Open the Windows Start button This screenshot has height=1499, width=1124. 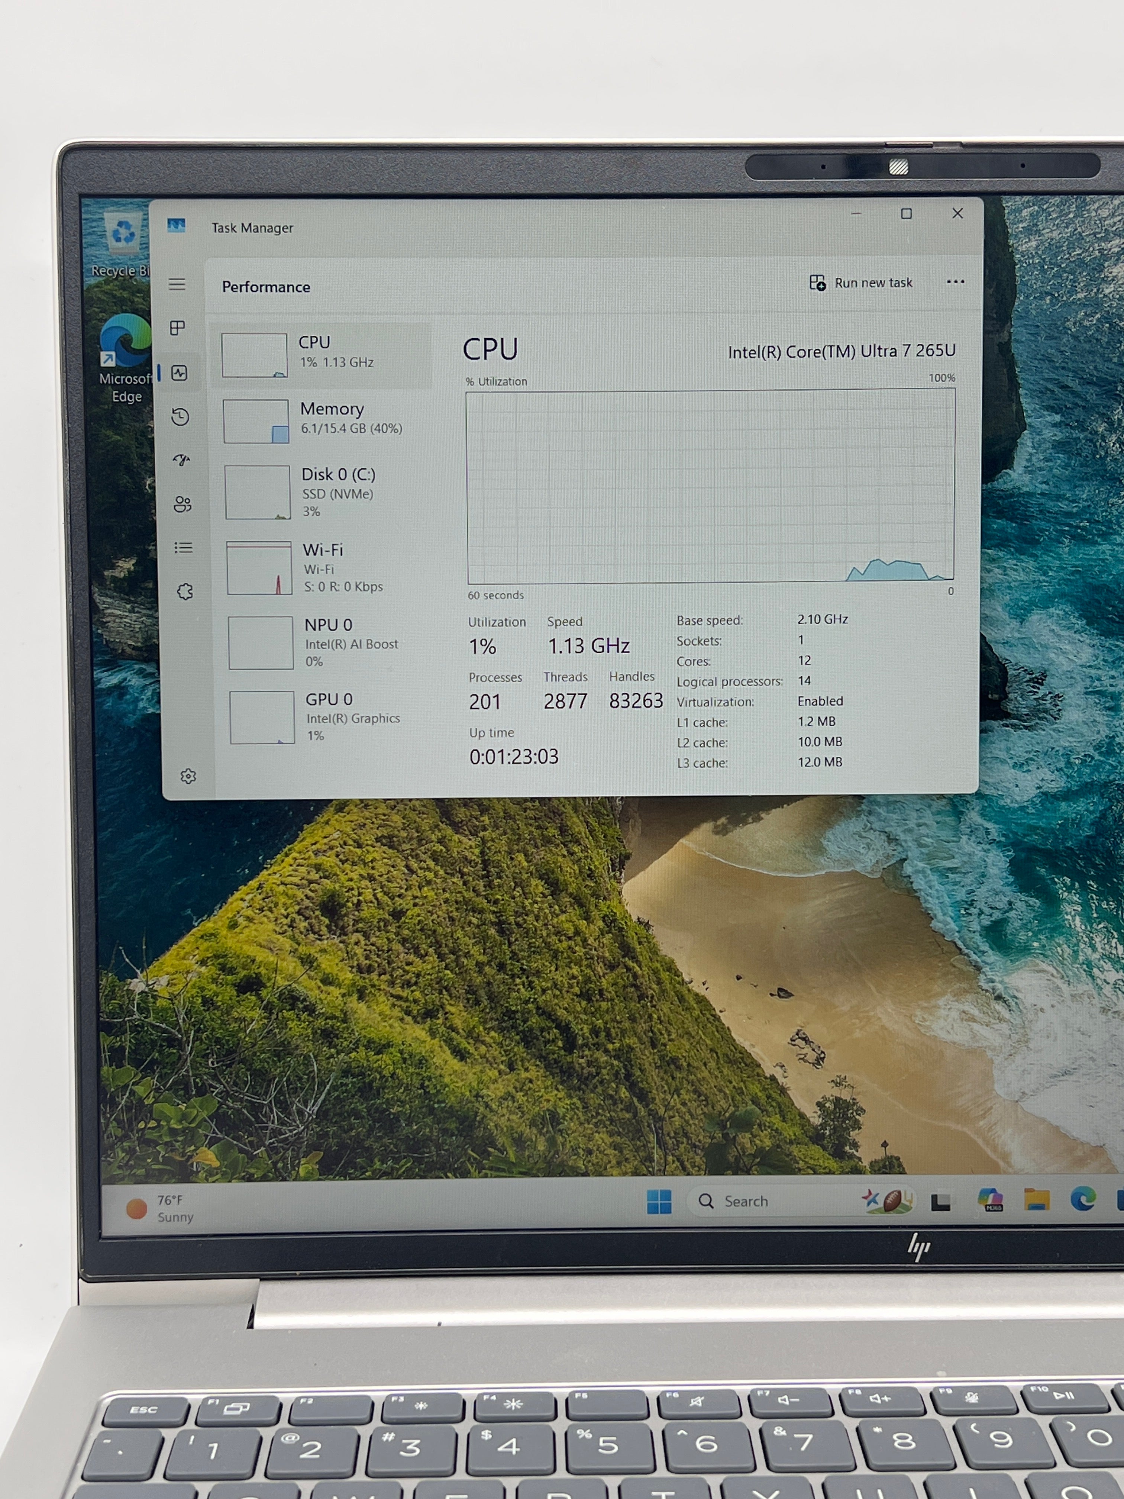(659, 1202)
